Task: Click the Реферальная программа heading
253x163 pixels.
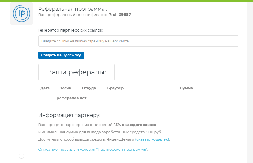Action: [73, 9]
